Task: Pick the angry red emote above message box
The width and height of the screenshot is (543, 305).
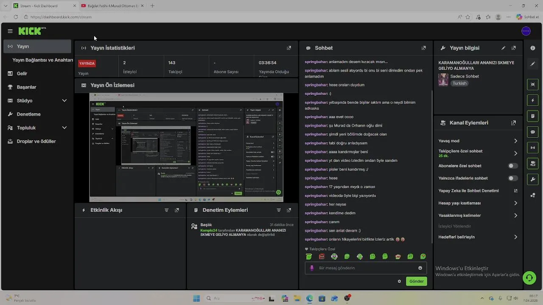Action: coord(322,256)
